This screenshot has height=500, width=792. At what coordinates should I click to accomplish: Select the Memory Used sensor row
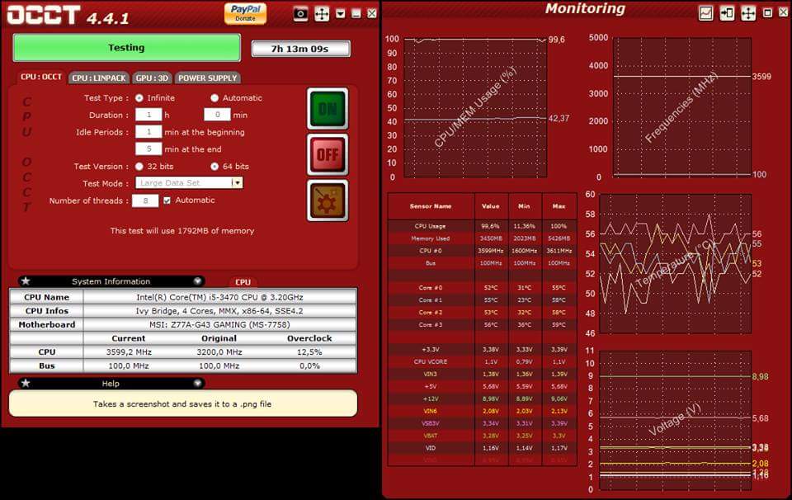coord(483,238)
